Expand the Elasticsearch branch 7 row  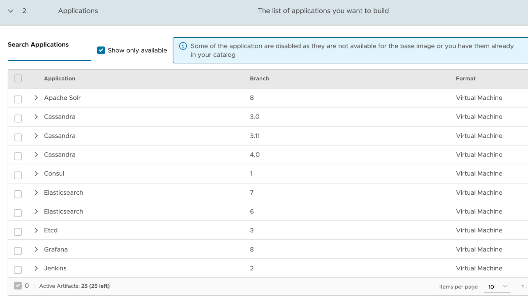pos(36,192)
